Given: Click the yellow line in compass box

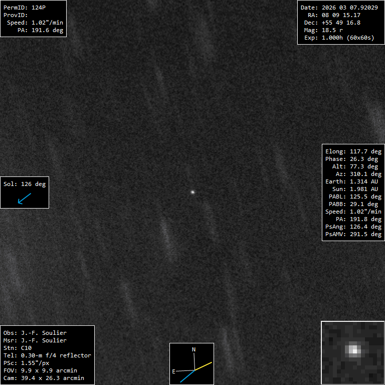Looking at the screenshot, I should (x=204, y=366).
